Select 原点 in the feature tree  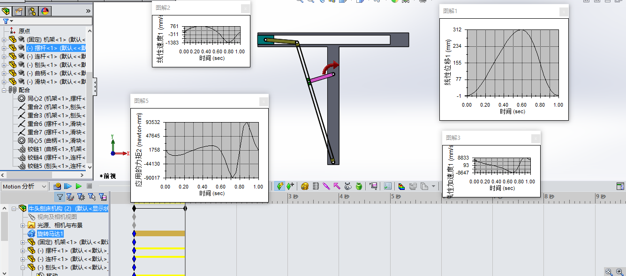(24, 31)
